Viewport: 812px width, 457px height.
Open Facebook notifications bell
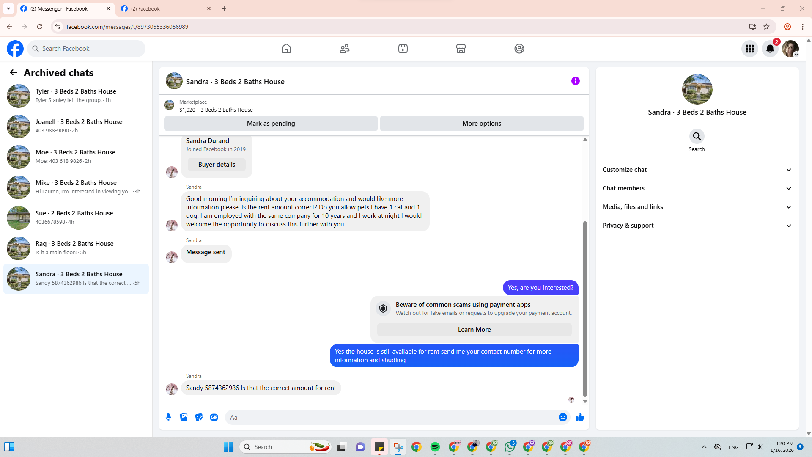pos(770,49)
